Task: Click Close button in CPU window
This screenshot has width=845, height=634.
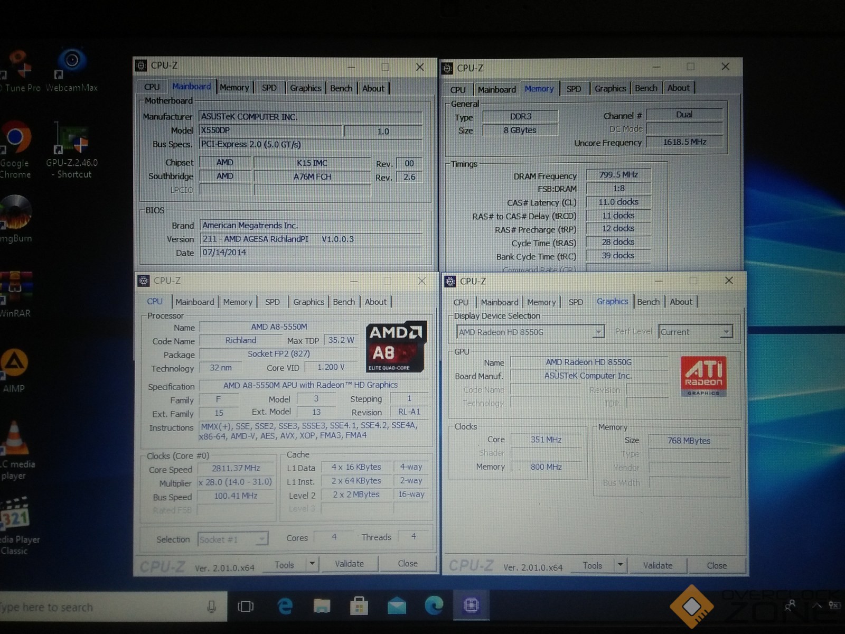Action: (x=408, y=564)
